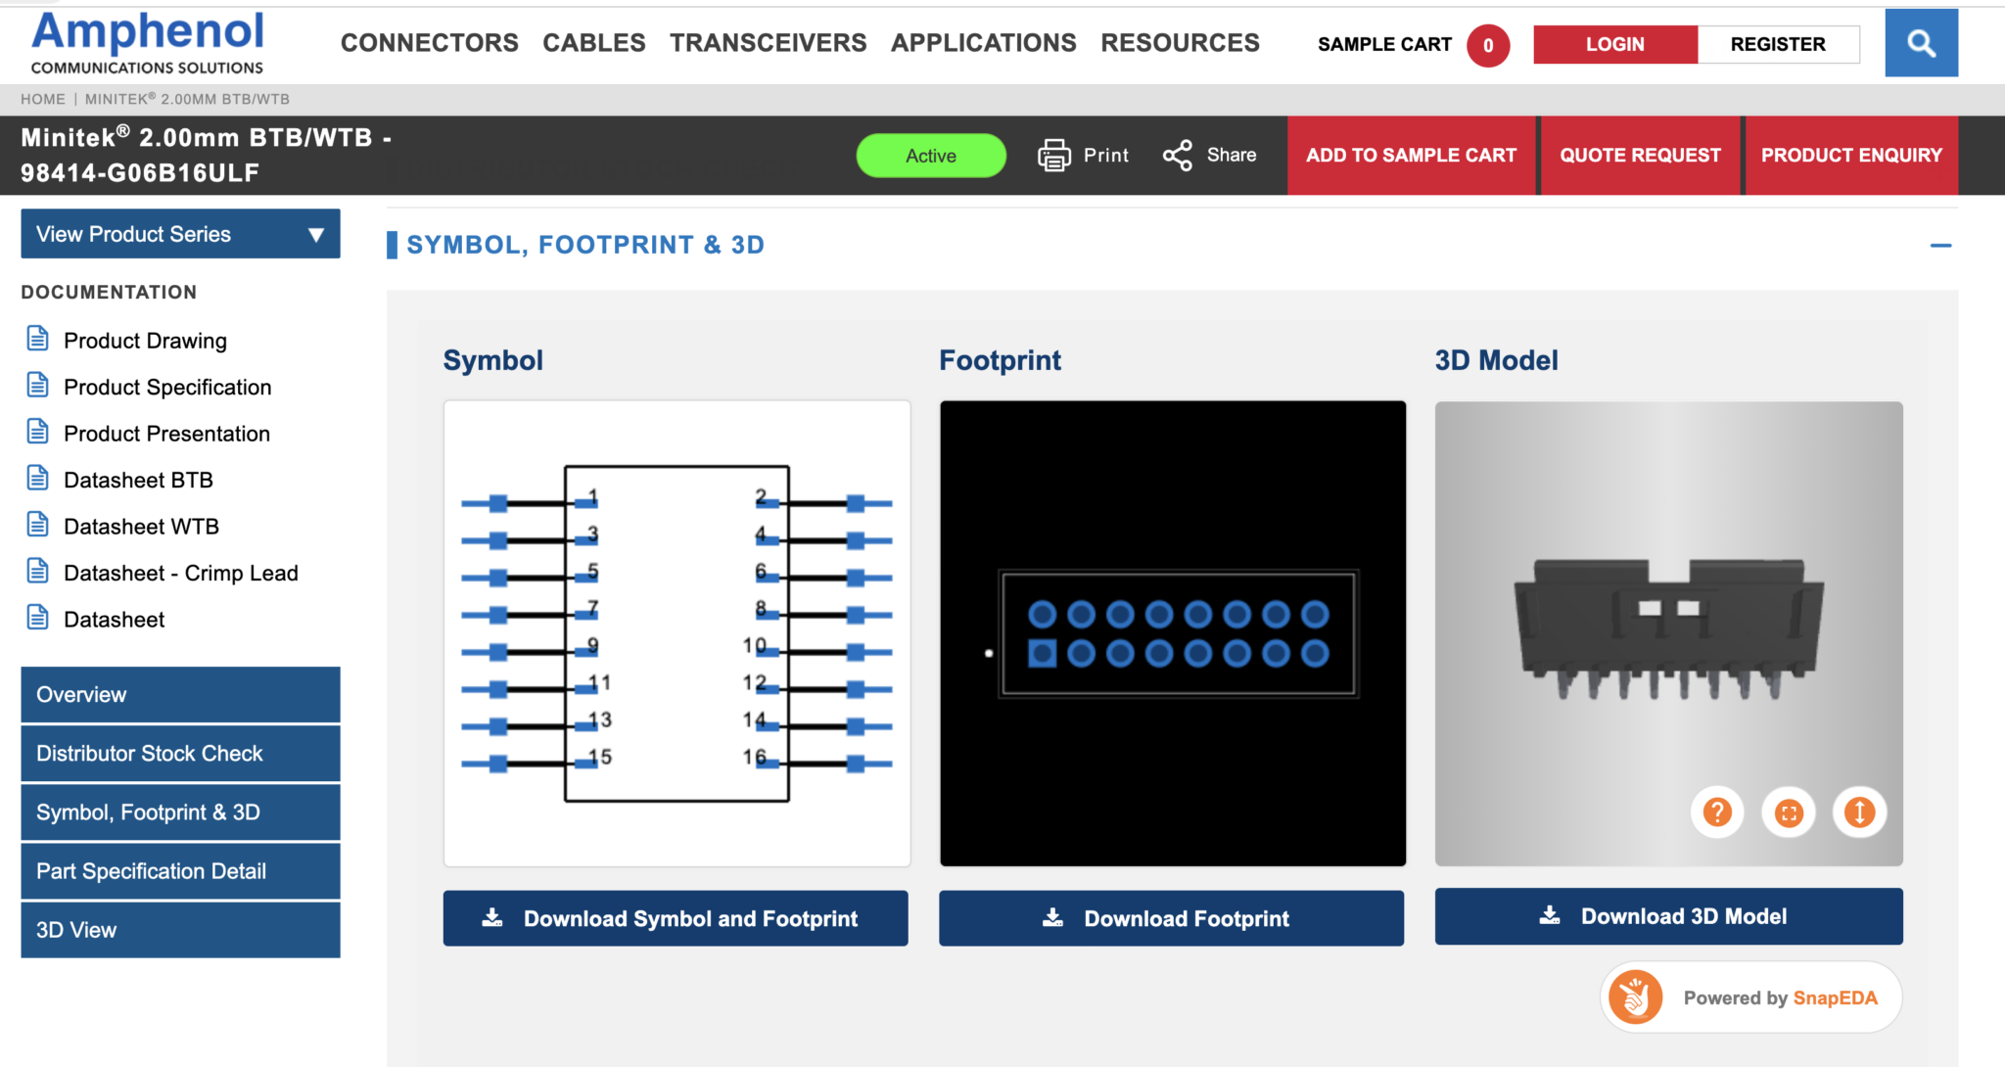The image size is (2005, 1067).
Task: Print the product page
Action: pos(1084,155)
